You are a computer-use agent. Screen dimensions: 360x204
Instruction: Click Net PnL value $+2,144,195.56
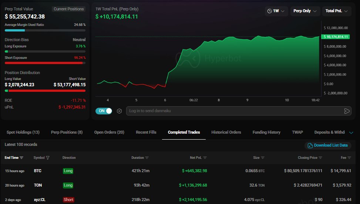193,200
